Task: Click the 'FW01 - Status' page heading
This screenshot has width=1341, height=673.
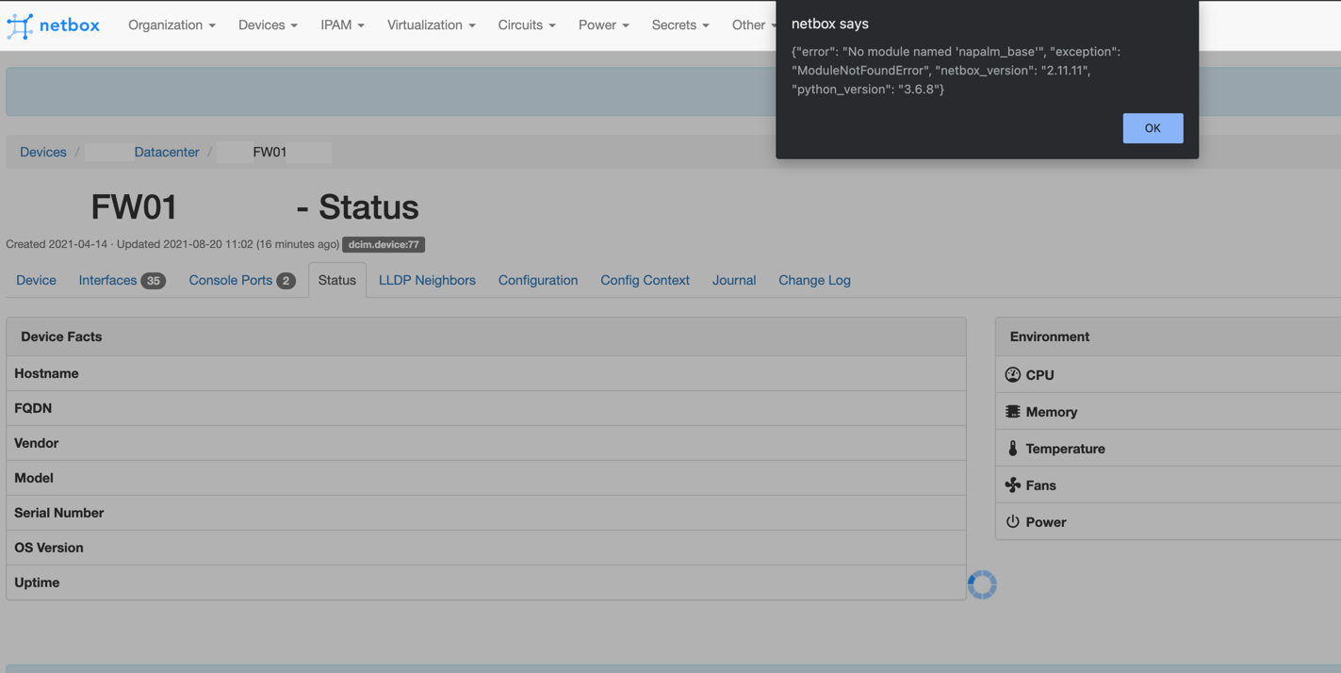Action: click(254, 206)
